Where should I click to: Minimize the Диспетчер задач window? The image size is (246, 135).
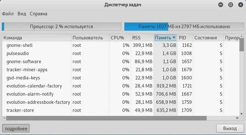(221, 5)
